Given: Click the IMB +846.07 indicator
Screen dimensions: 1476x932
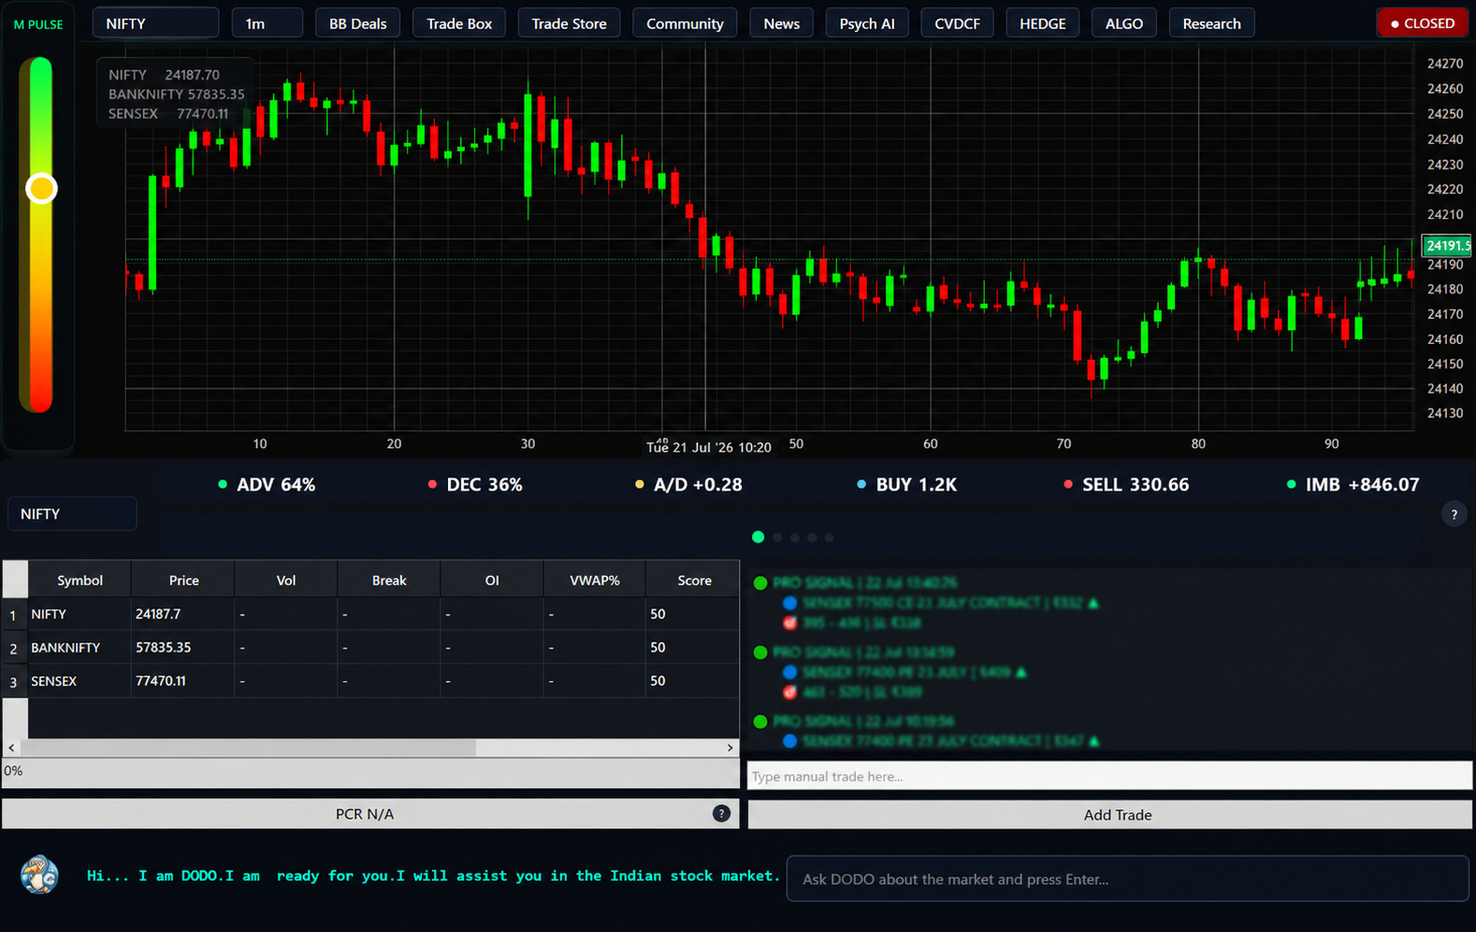Looking at the screenshot, I should [x=1353, y=484].
